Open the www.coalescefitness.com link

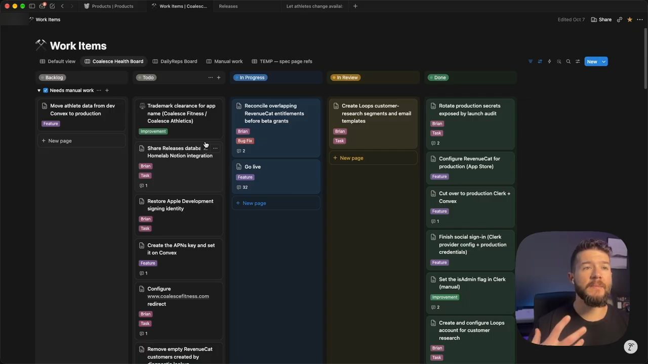tap(178, 296)
